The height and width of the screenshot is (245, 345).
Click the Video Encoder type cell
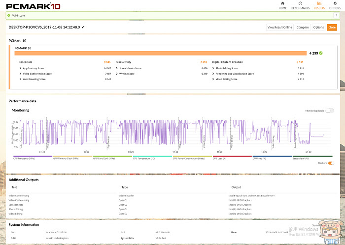(126, 196)
